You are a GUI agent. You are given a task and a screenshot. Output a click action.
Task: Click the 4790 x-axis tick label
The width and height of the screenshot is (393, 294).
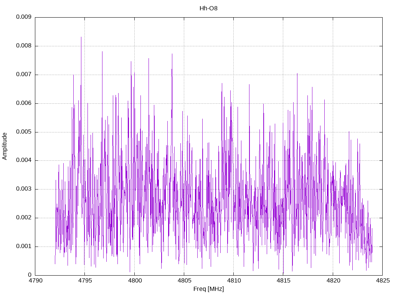click(x=35, y=281)
